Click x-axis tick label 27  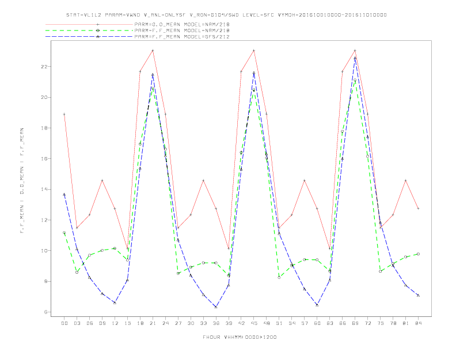point(178,323)
